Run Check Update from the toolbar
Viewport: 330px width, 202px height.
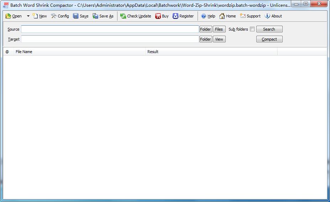point(136,16)
